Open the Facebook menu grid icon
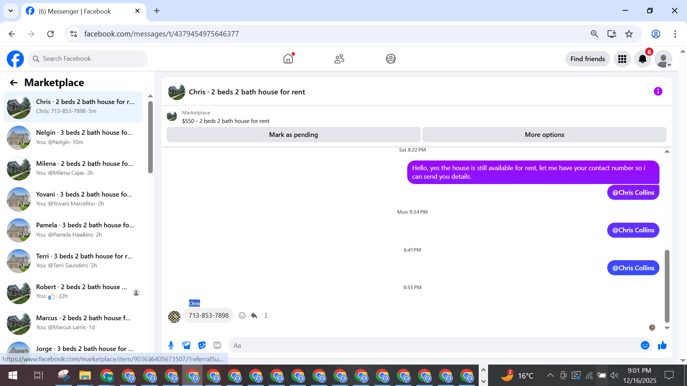This screenshot has height=386, width=687. pos(622,59)
